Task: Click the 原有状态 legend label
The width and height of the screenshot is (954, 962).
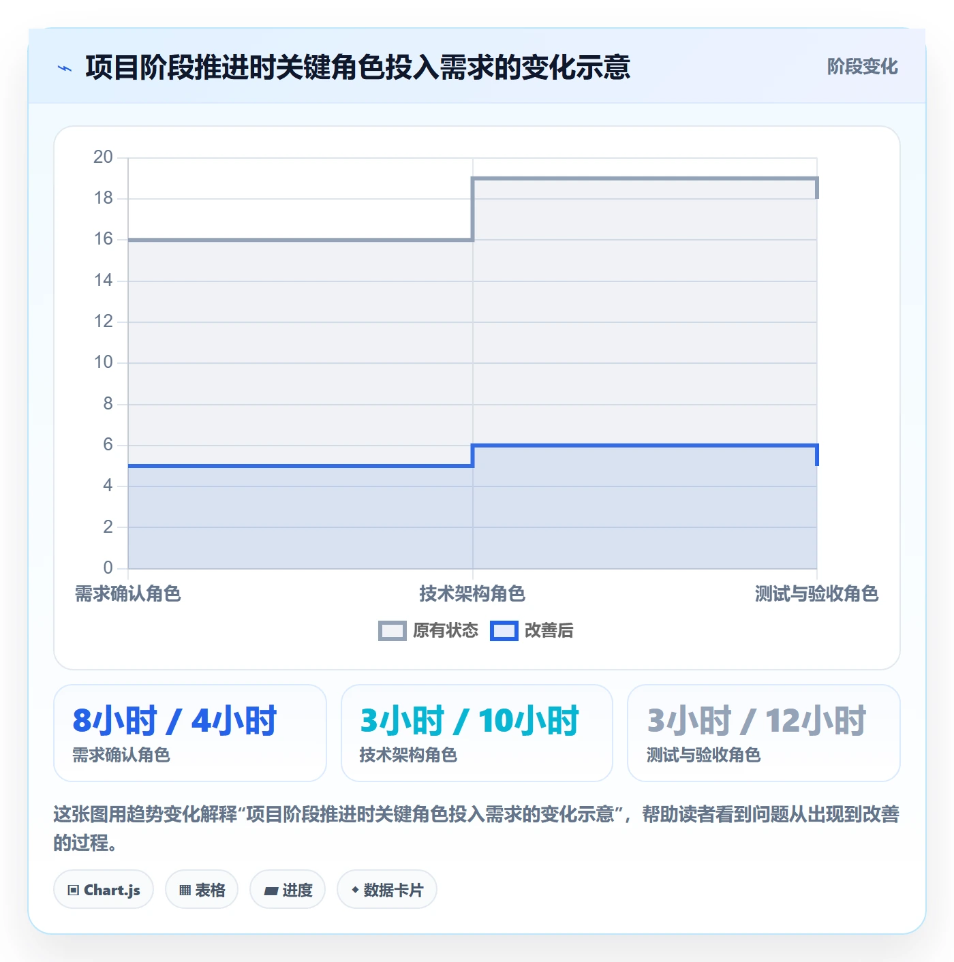Action: (446, 631)
